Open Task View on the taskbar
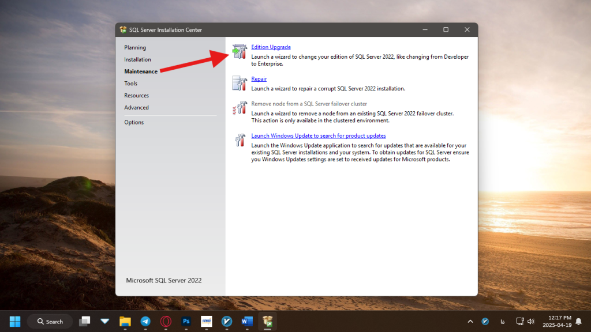The height and width of the screenshot is (332, 591). click(84, 322)
